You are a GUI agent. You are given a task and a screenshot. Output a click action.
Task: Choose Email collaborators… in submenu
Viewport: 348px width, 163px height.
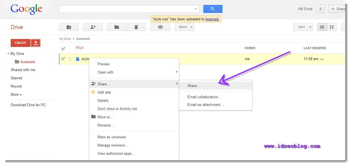(x=216, y=97)
